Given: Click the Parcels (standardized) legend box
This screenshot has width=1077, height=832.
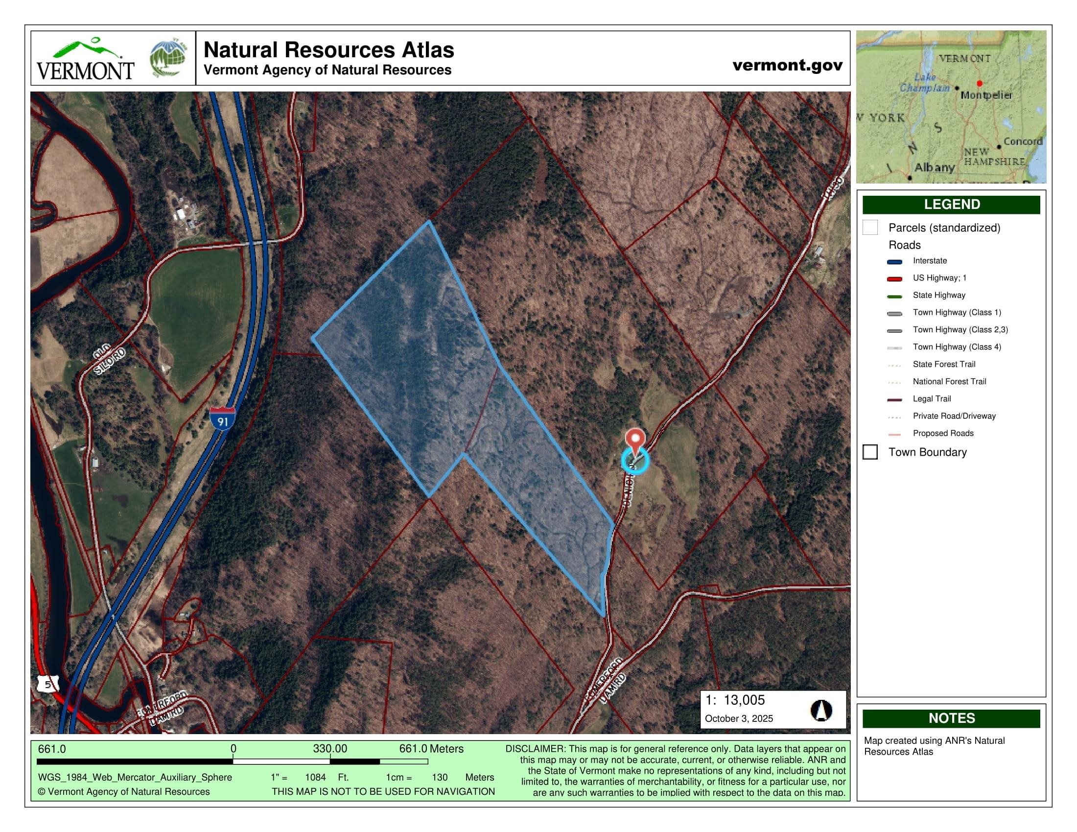Looking at the screenshot, I should pos(870,228).
